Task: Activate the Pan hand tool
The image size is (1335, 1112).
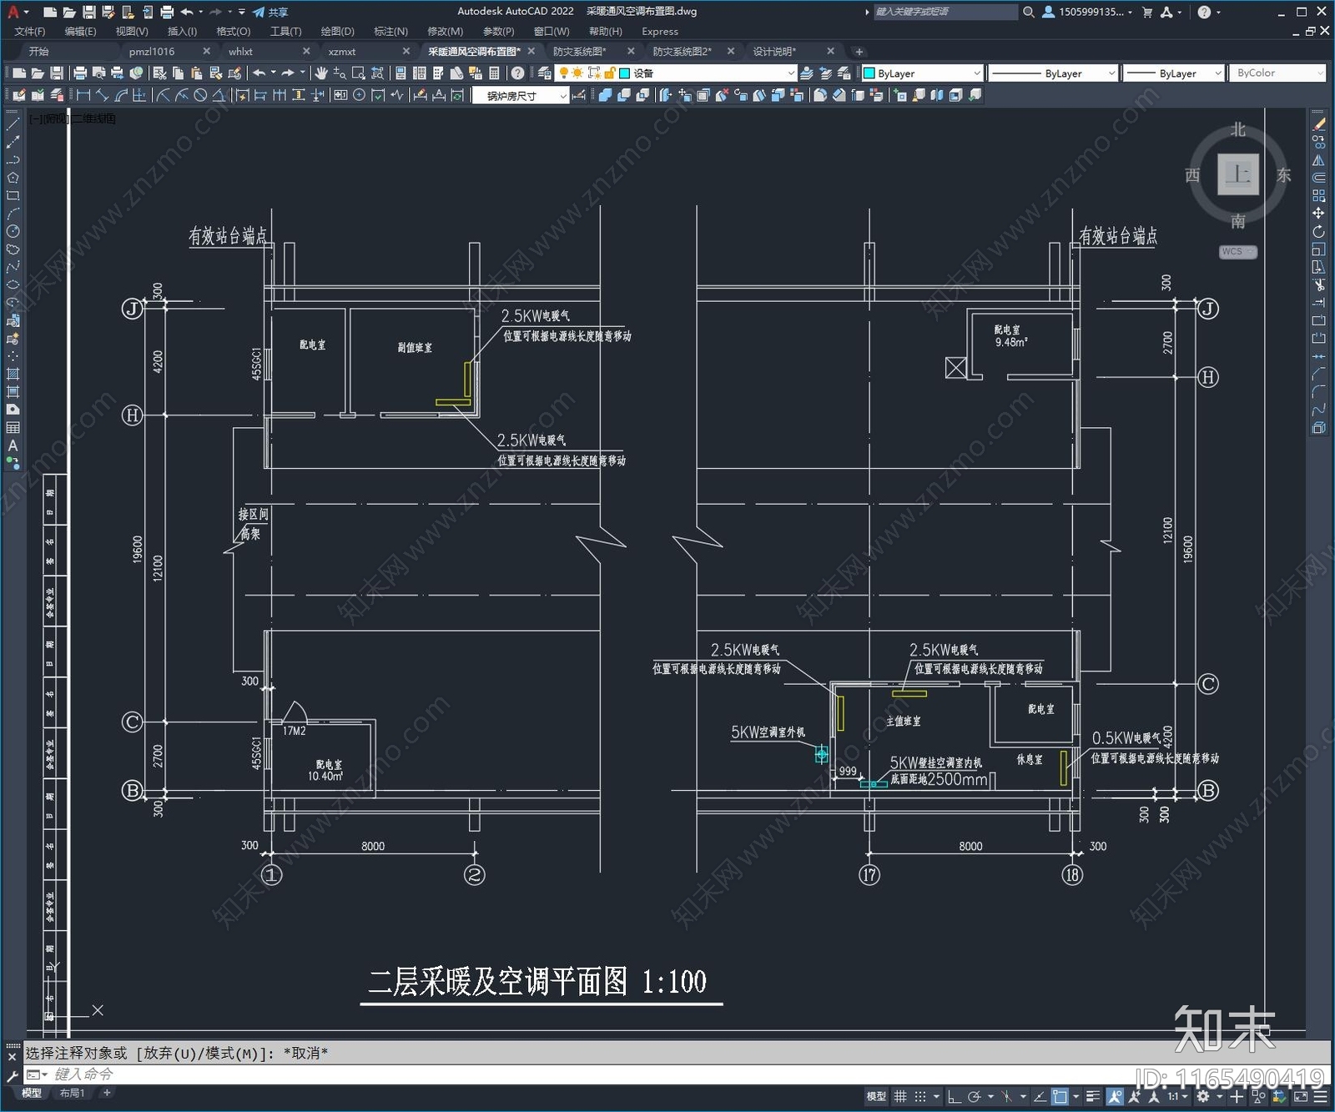Action: 323,73
